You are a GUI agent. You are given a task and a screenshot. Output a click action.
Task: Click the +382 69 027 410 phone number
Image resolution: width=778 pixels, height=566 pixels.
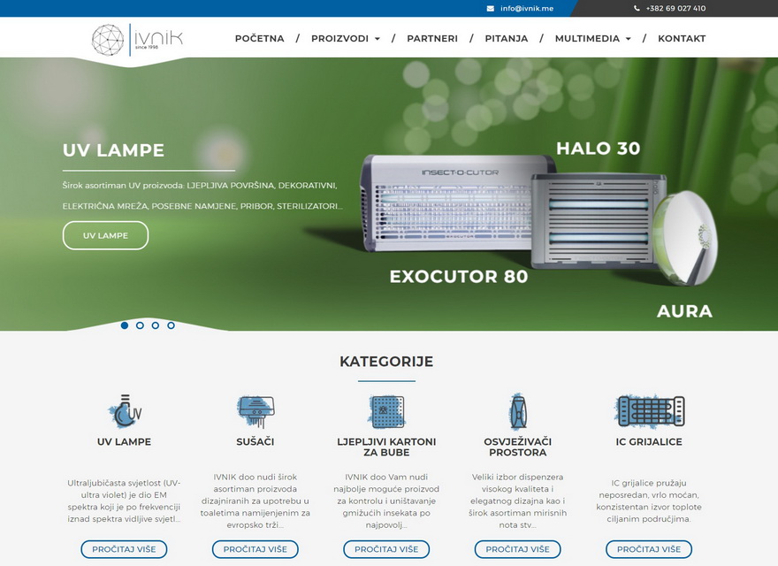(675, 9)
